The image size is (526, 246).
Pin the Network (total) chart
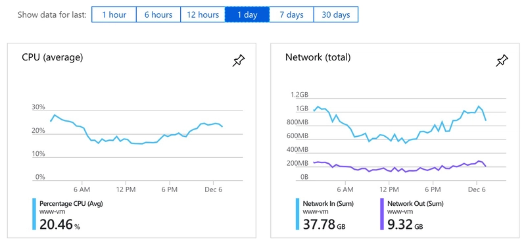[502, 61]
